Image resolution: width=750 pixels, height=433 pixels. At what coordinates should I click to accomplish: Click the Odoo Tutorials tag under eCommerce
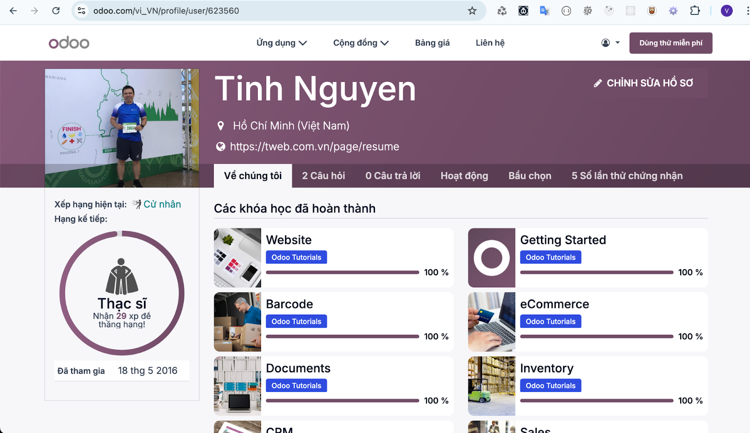coord(550,321)
